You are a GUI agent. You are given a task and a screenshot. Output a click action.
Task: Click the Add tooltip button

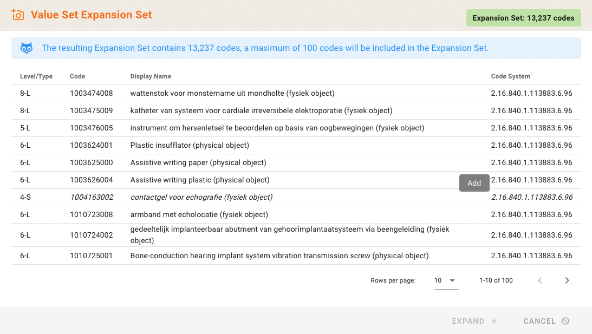474,183
